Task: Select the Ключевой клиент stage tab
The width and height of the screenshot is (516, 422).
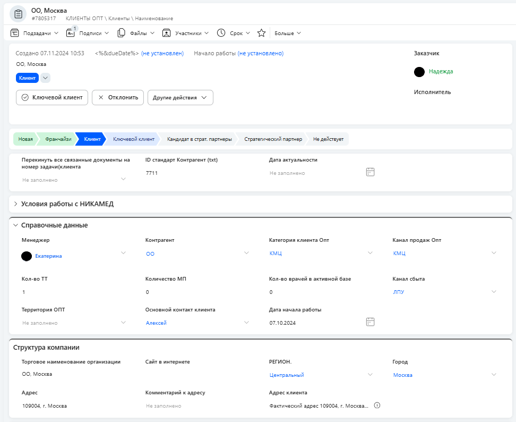Action: point(134,139)
